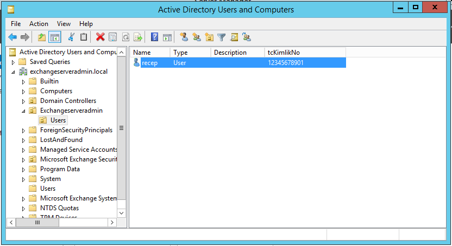Open the File menu
The image size is (452, 246).
click(16, 24)
